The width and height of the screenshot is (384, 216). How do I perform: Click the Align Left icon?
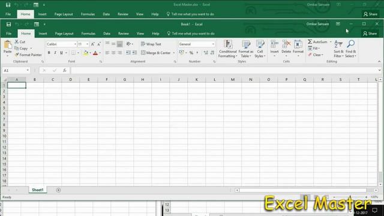[x=107, y=53]
